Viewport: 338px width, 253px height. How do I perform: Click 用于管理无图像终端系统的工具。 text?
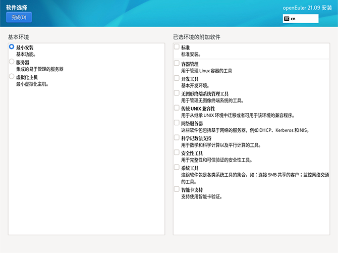tap(212, 100)
